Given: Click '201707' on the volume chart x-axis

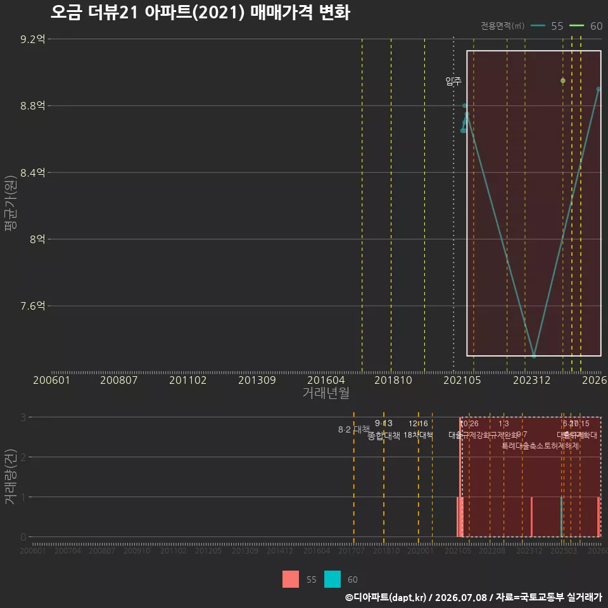Looking at the screenshot, I should pyautogui.click(x=351, y=550).
